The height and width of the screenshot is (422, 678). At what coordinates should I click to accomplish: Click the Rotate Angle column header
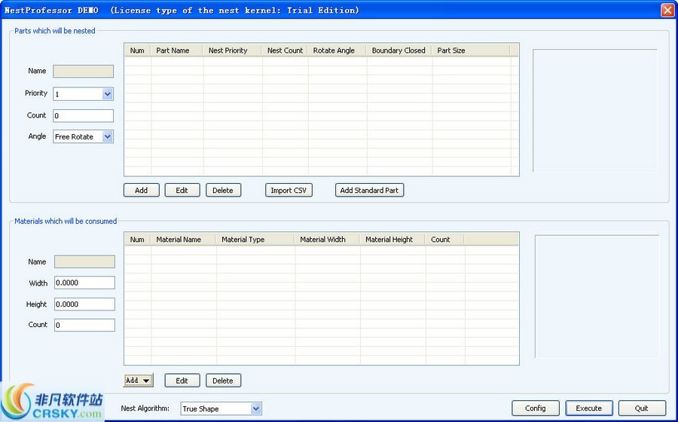(x=337, y=50)
